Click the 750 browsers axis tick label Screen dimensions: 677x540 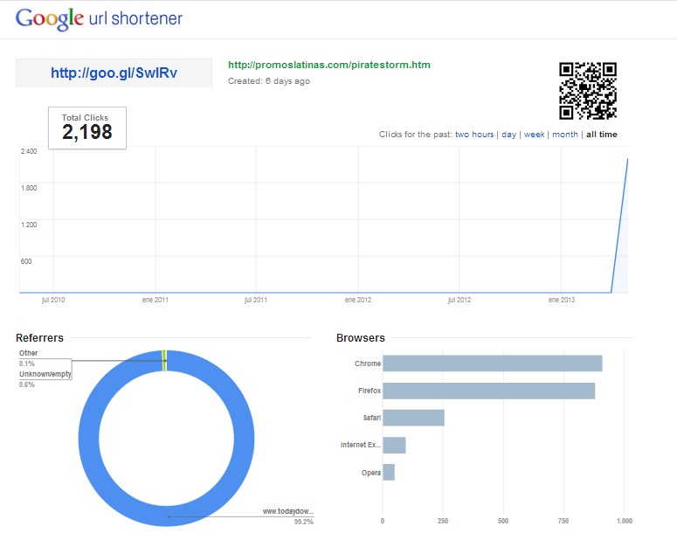563,521
